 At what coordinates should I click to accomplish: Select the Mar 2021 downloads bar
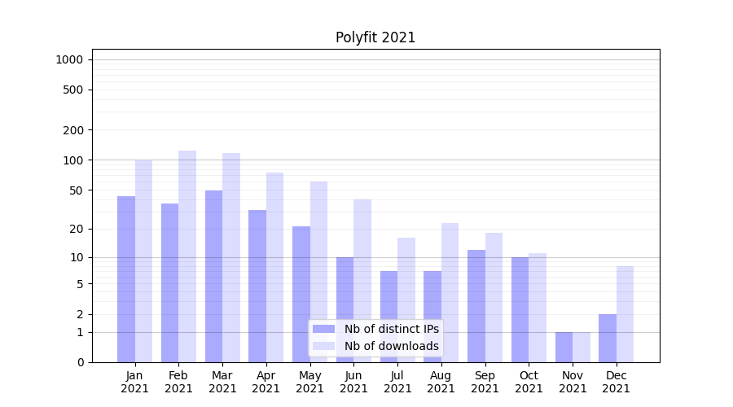pos(231,257)
